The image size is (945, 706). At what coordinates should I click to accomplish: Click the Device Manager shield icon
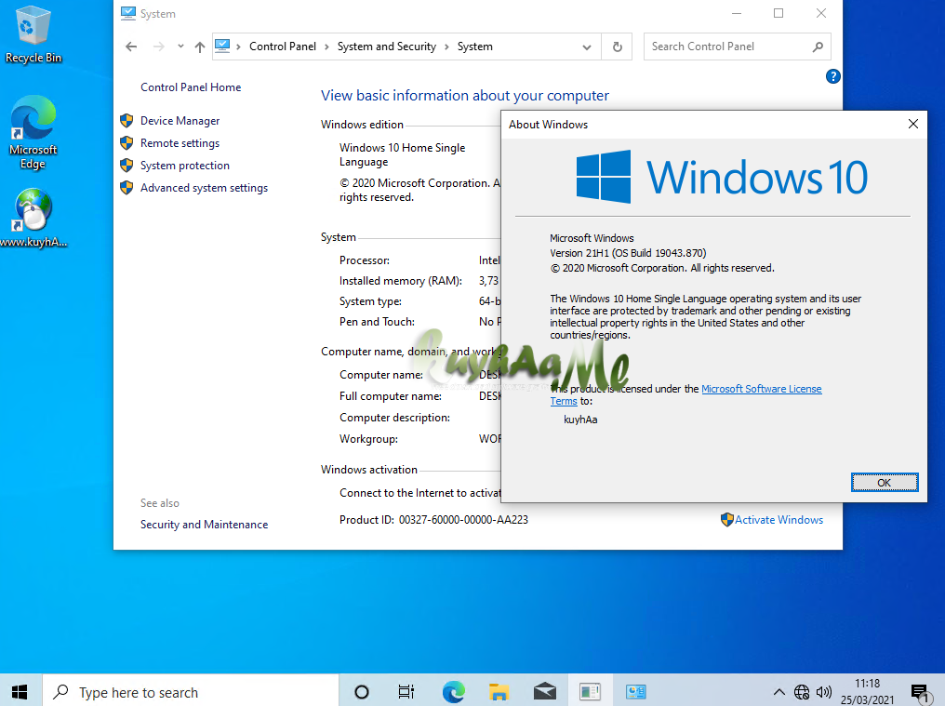pos(126,121)
